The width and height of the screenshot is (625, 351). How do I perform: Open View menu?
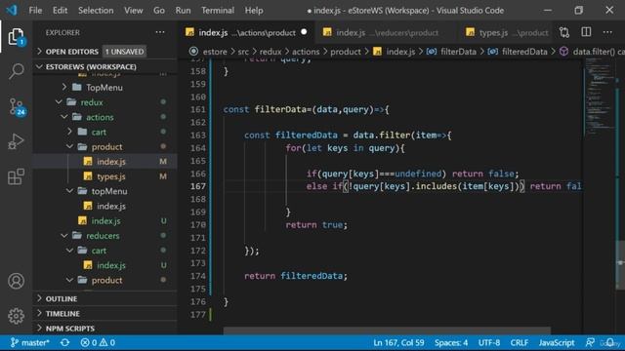coord(133,11)
